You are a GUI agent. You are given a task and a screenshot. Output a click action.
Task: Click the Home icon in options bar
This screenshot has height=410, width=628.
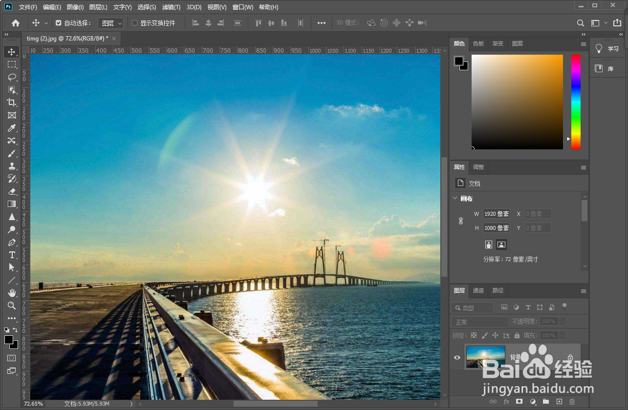[x=16, y=23]
